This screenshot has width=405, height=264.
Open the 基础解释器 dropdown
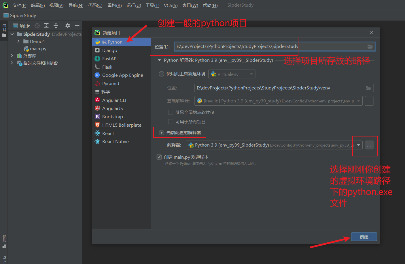click(279, 101)
